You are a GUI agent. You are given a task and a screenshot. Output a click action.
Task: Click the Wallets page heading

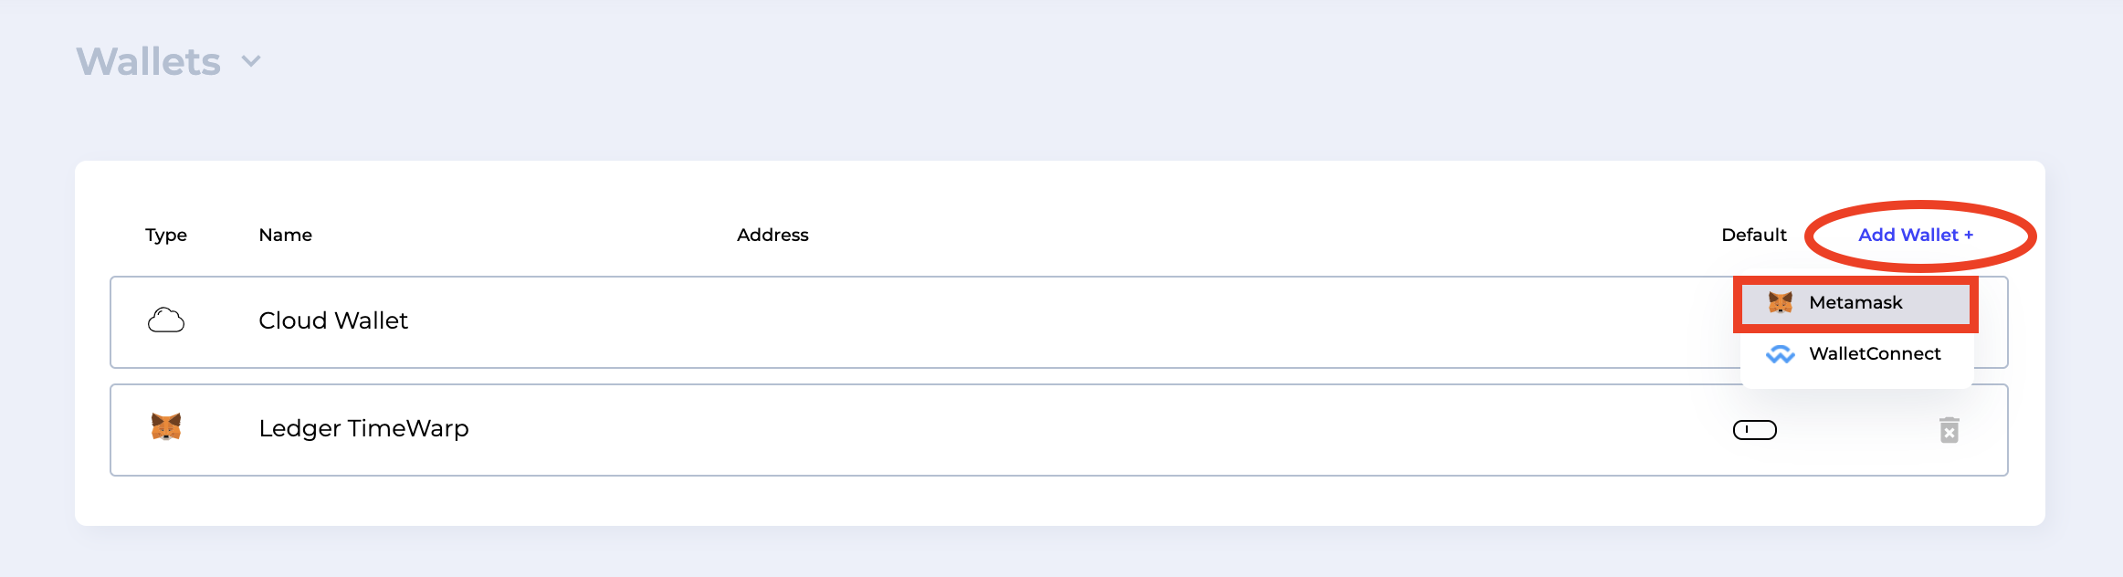[x=149, y=61]
